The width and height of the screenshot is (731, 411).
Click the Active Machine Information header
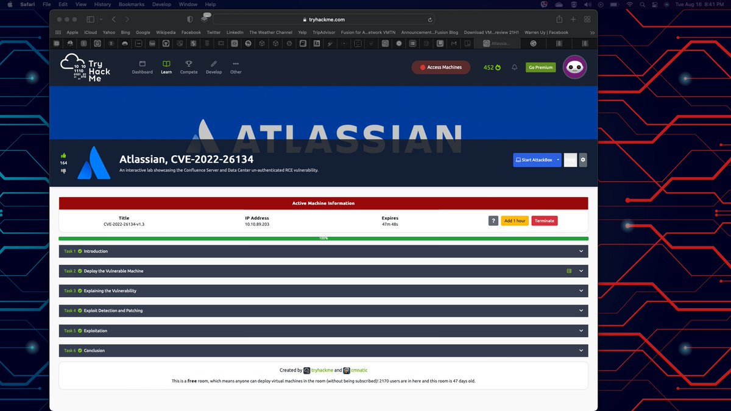pos(323,203)
